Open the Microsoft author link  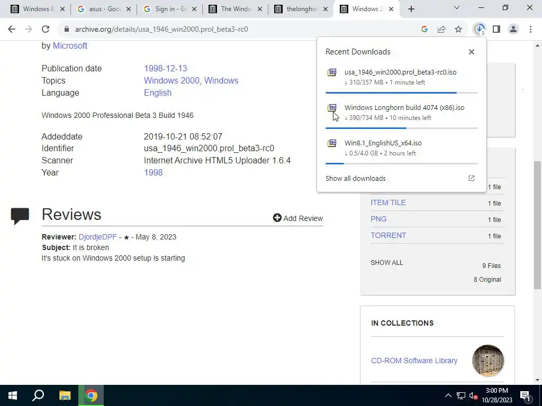tap(70, 46)
